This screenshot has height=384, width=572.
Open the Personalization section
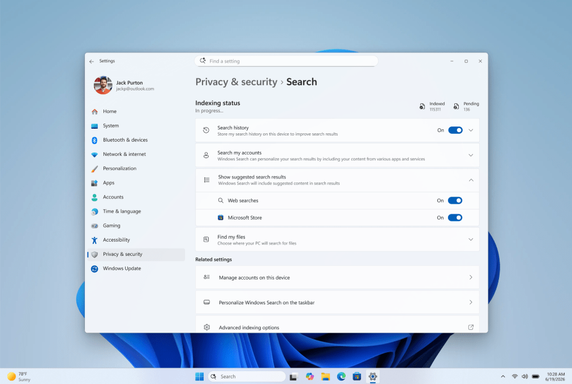[136, 168]
